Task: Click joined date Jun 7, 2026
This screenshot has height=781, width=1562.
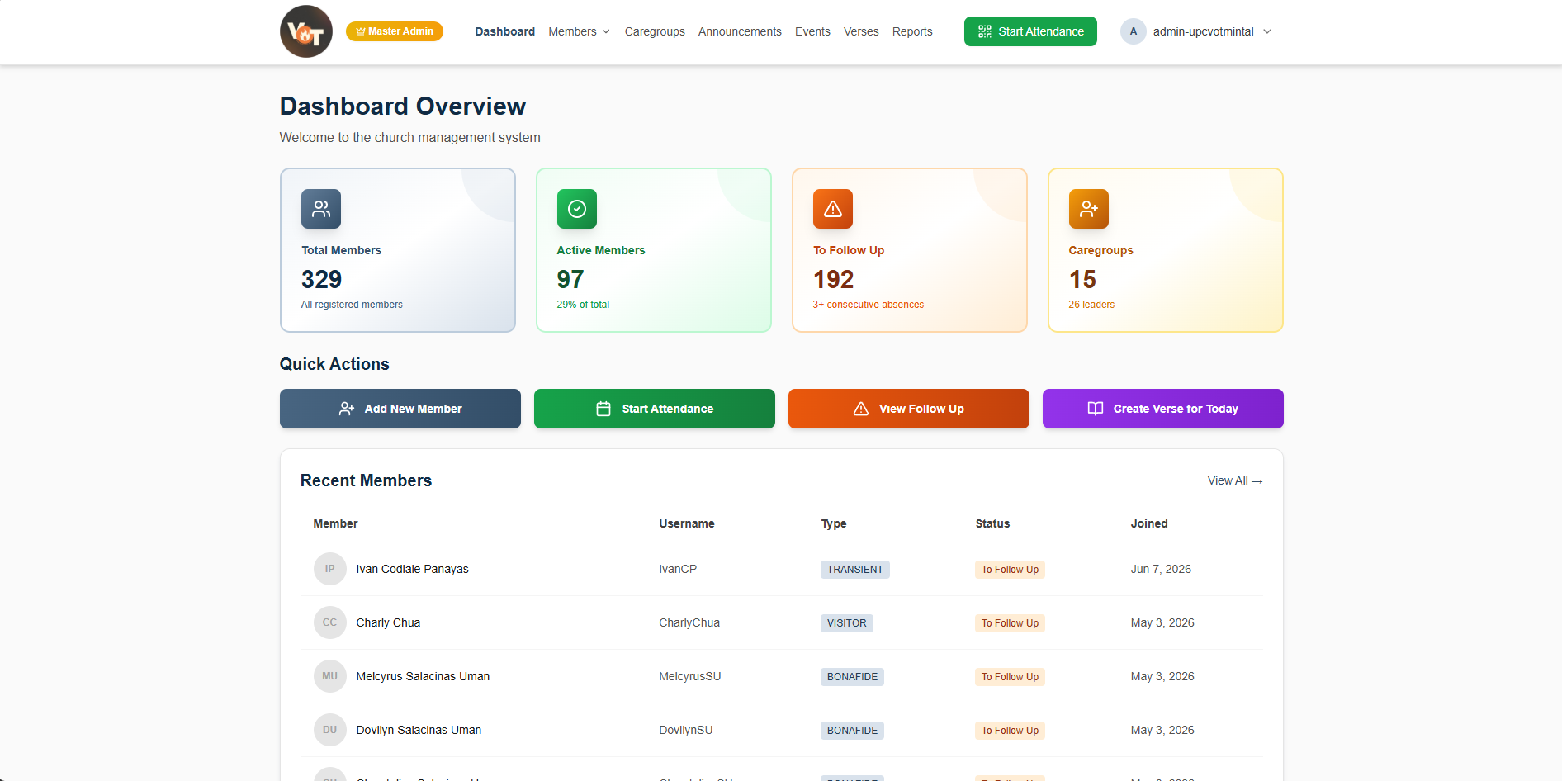Action: pyautogui.click(x=1161, y=569)
